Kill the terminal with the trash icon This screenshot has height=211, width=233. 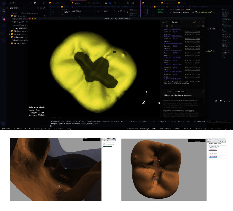tap(221, 101)
